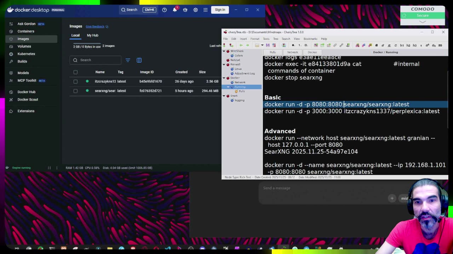This screenshot has height=254, width=453.
Task: Open dropdown arrow beside CherryTree folder icon
Action: click(x=262, y=45)
